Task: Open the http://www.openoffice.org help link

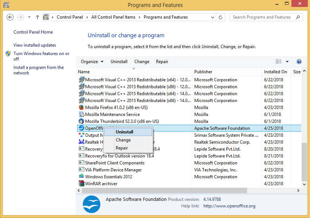Action: coord(229,206)
